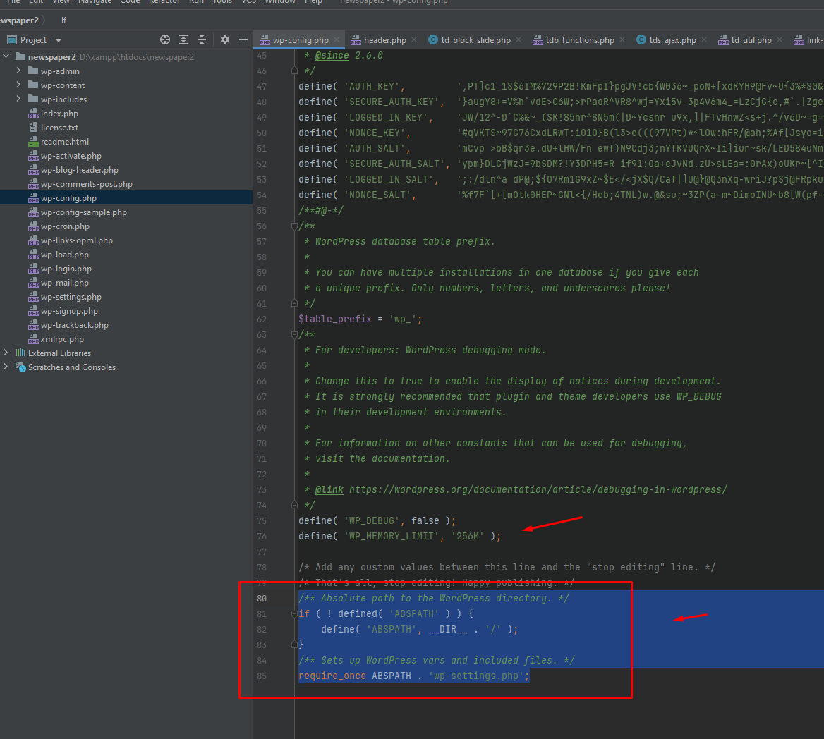Open the td_util.php tab
Viewport: 824px width, 739px height.
tap(751, 40)
